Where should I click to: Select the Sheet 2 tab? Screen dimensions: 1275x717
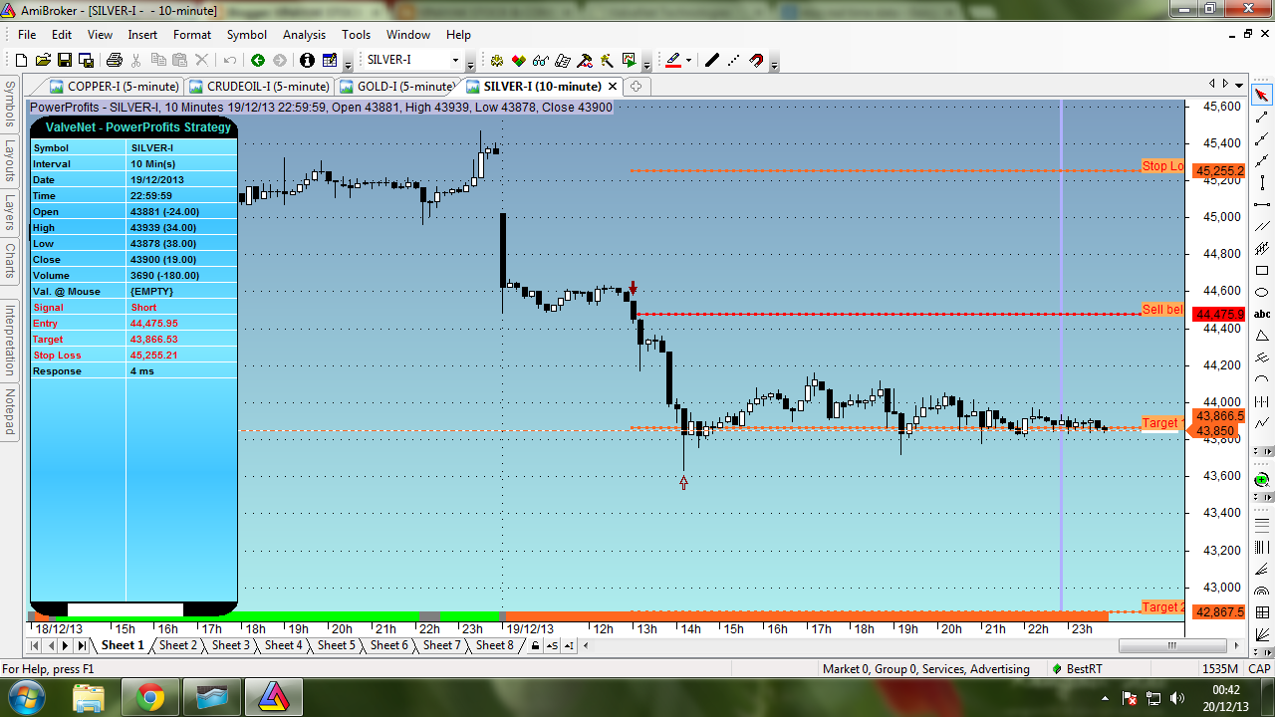pyautogui.click(x=178, y=645)
